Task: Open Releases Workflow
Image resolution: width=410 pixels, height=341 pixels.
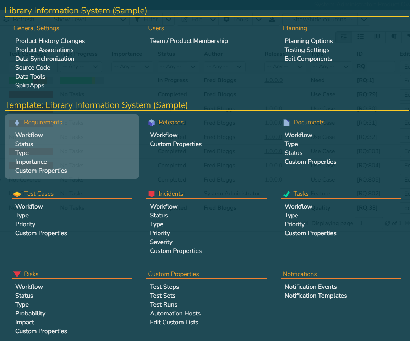Action: (164, 135)
